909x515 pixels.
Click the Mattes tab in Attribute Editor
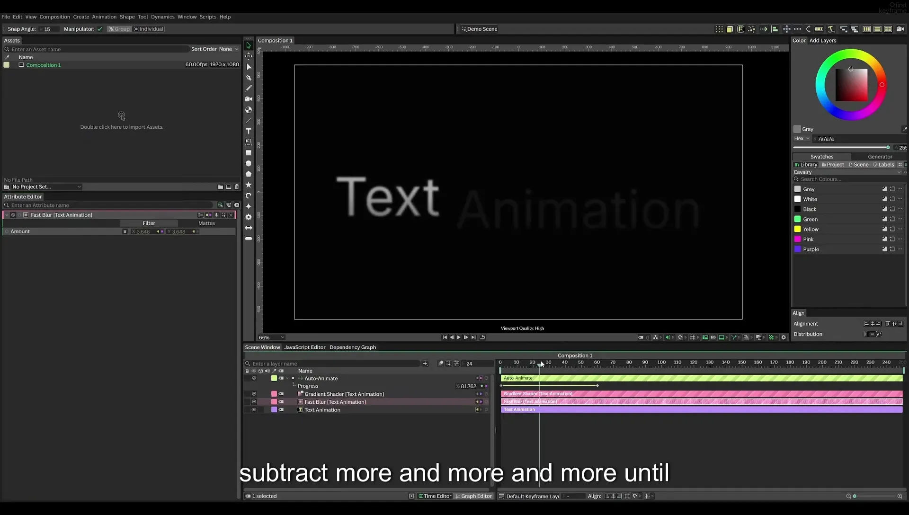(x=206, y=223)
